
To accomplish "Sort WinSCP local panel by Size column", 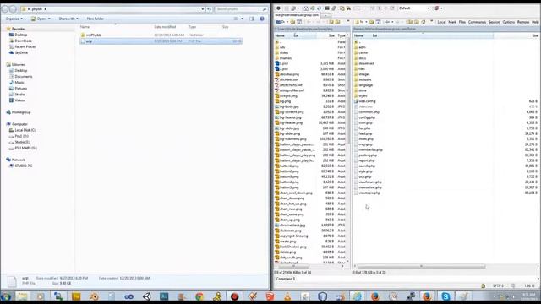I will click(x=331, y=35).
